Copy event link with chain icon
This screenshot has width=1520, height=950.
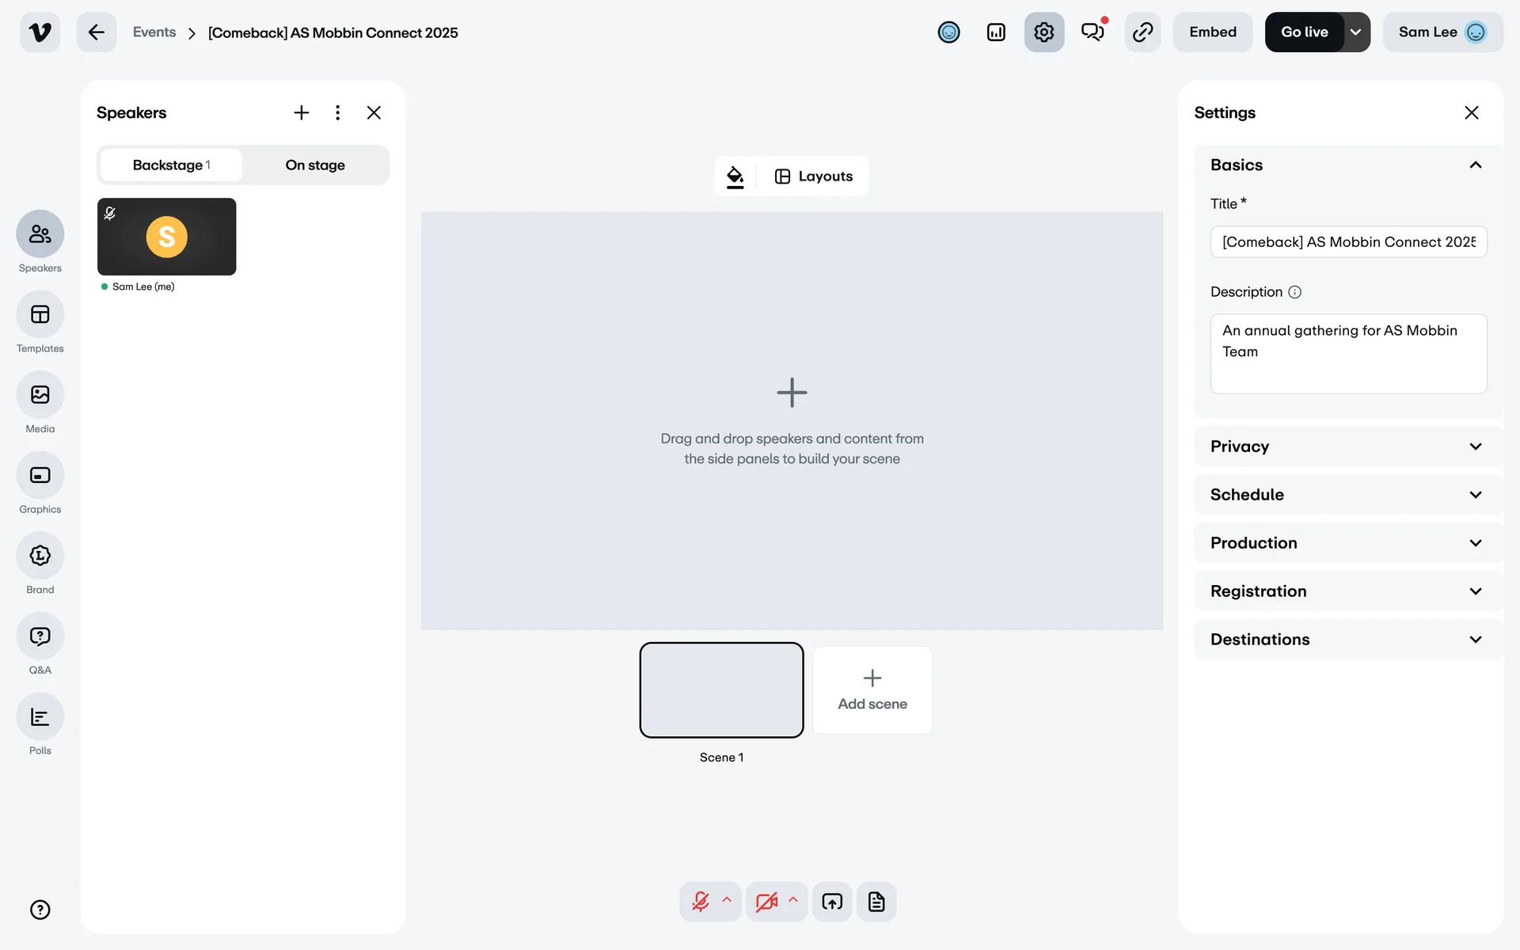(1142, 32)
